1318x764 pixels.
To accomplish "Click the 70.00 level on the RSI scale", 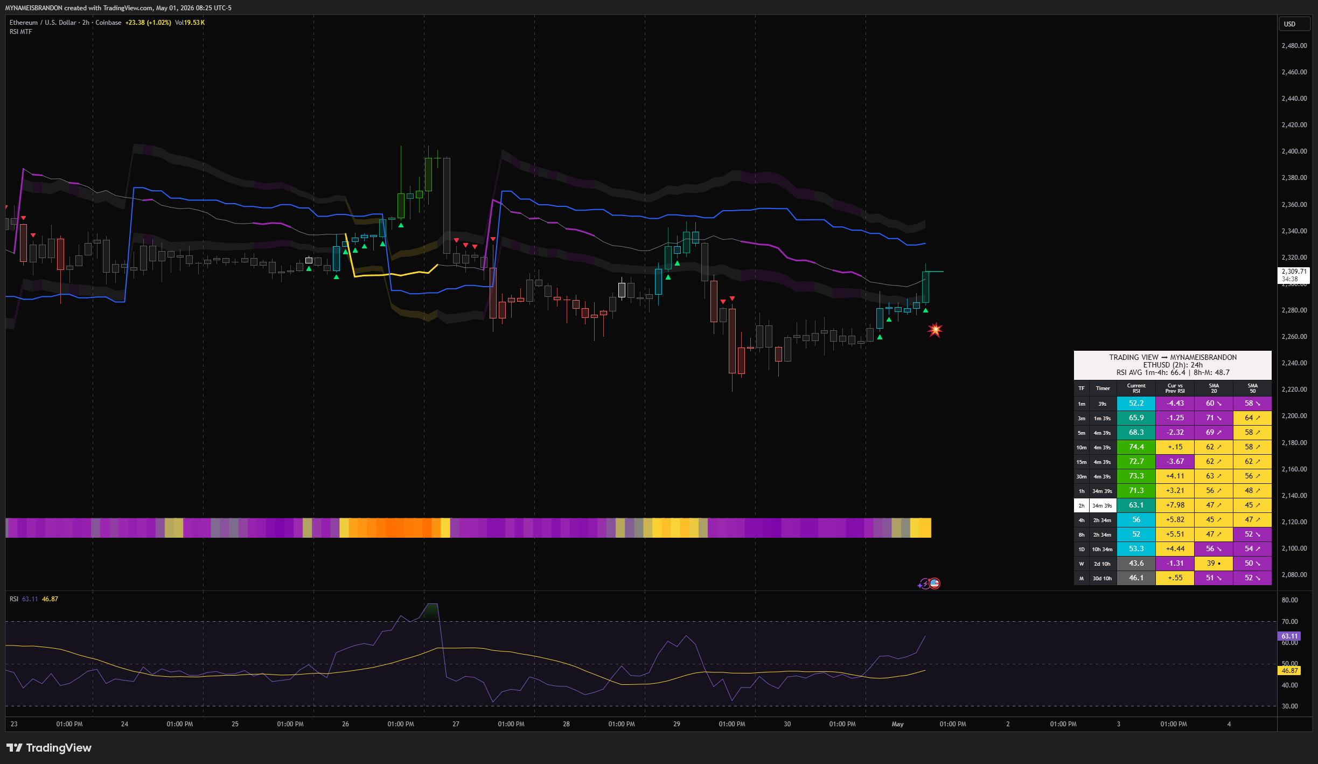I will tap(1289, 622).
